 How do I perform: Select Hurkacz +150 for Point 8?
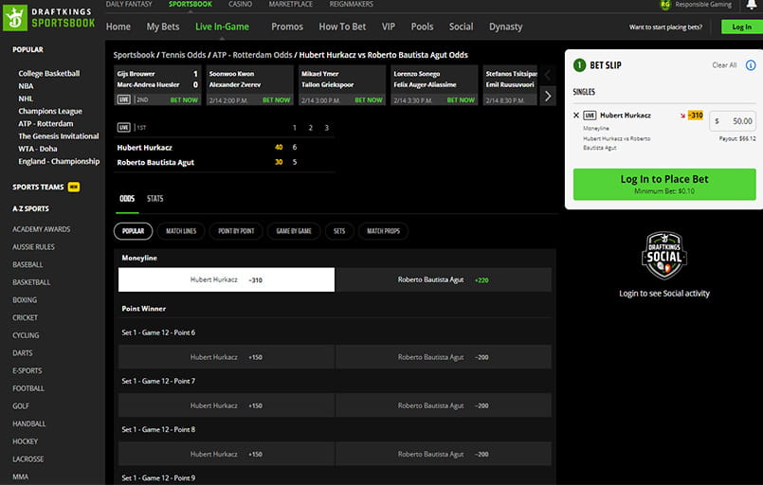[x=227, y=454]
